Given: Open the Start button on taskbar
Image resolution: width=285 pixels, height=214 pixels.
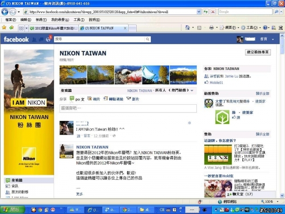Looking at the screenshot, I should click(12, 210).
